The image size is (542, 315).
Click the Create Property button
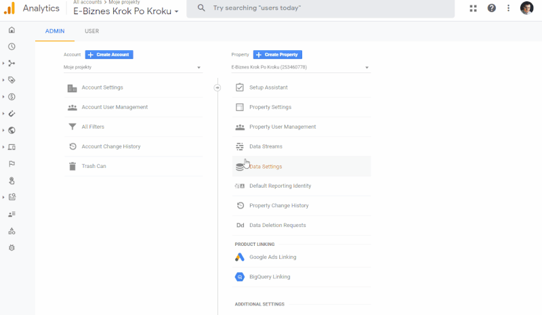[278, 54]
